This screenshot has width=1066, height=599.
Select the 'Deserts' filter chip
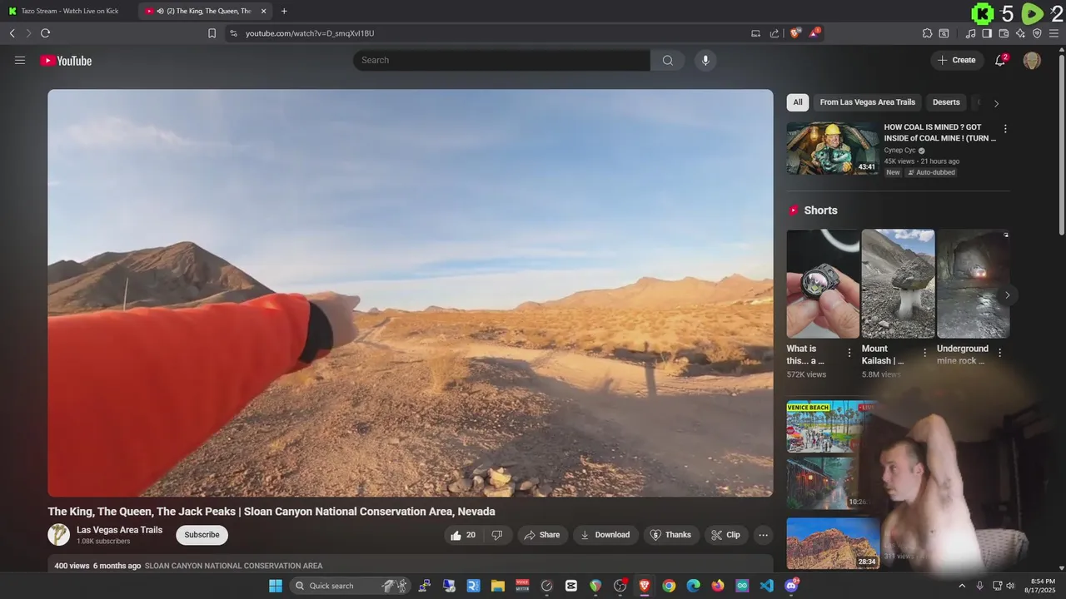point(946,102)
